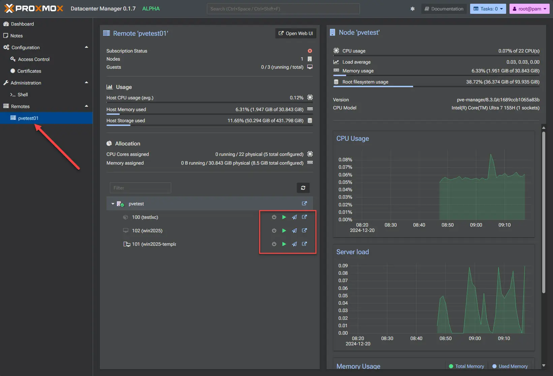553x376 pixels.
Task: Click the CPU icon beside Host CPU usage
Action: (x=310, y=98)
